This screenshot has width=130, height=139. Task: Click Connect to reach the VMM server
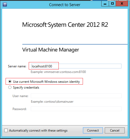[93, 131]
